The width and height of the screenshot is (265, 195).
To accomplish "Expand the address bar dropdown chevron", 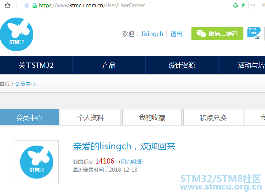I will point(253,5).
